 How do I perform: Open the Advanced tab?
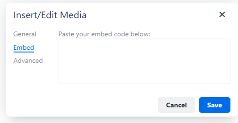(28, 60)
